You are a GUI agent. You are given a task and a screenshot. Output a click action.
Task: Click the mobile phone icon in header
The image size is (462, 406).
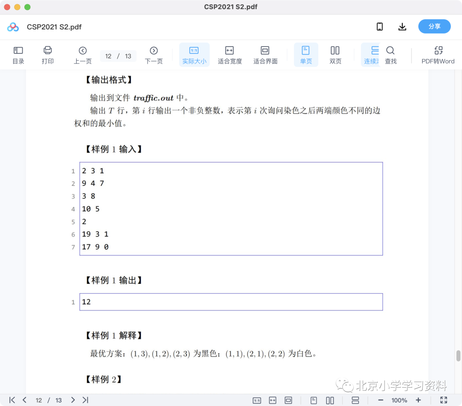380,27
